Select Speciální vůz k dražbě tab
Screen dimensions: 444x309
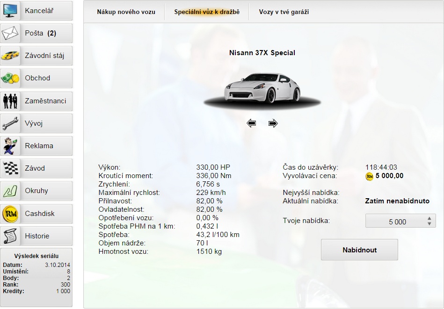click(207, 12)
